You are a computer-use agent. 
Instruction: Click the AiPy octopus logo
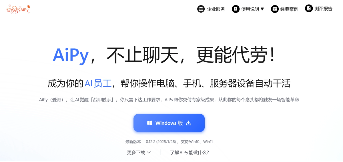coord(18,9)
